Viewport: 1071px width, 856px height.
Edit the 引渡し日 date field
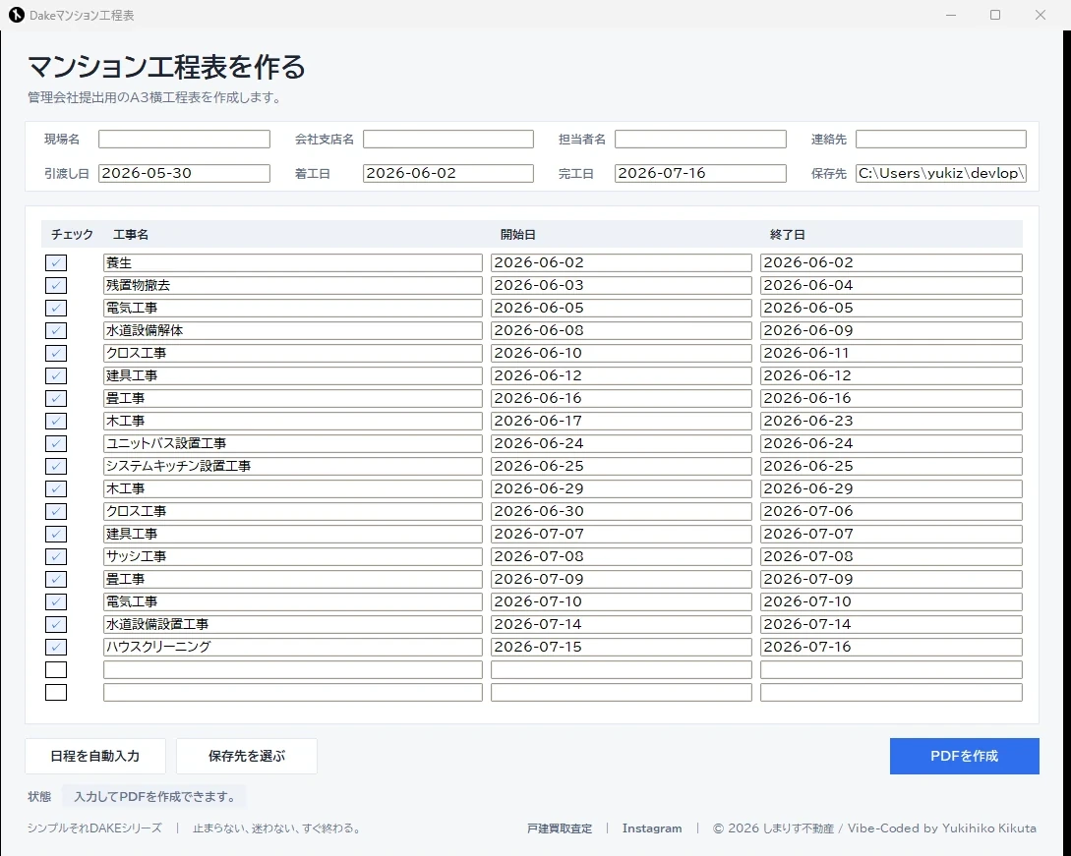coord(185,173)
